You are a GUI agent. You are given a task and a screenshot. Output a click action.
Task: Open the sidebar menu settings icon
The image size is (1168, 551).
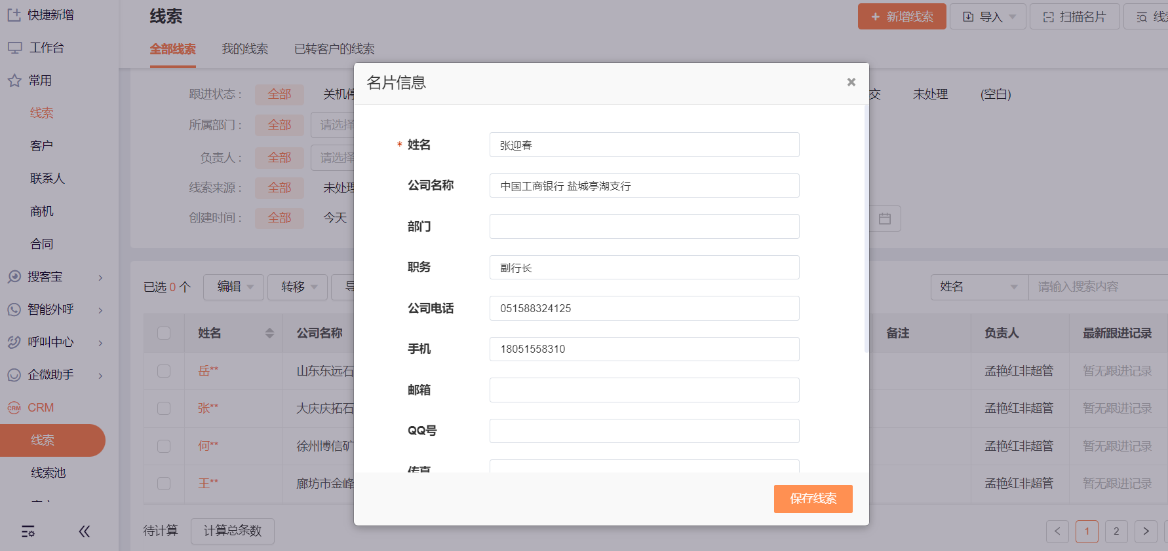tap(28, 531)
